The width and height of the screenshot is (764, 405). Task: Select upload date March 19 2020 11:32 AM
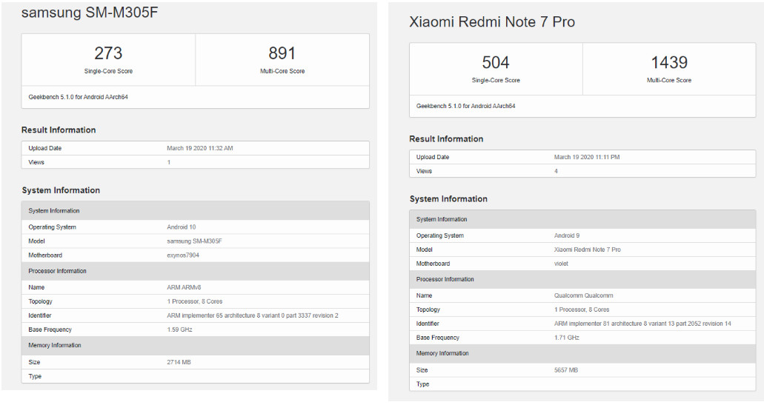[200, 148]
